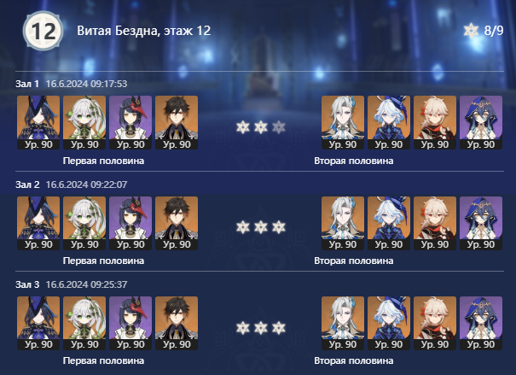
Task: Click the Neuvillette portrait in Зал 1 second half
Action: point(343,123)
